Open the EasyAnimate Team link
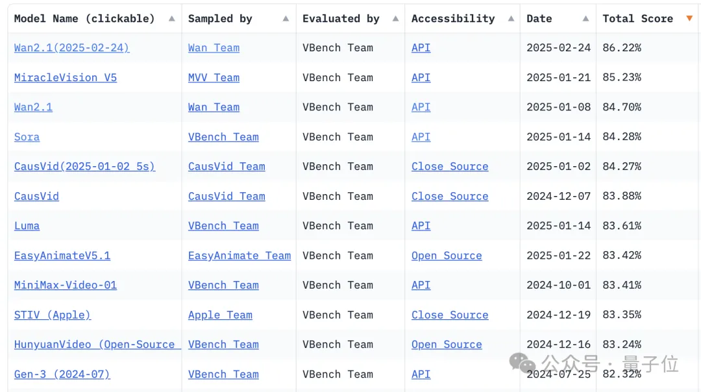This screenshot has width=701, height=392. click(240, 256)
